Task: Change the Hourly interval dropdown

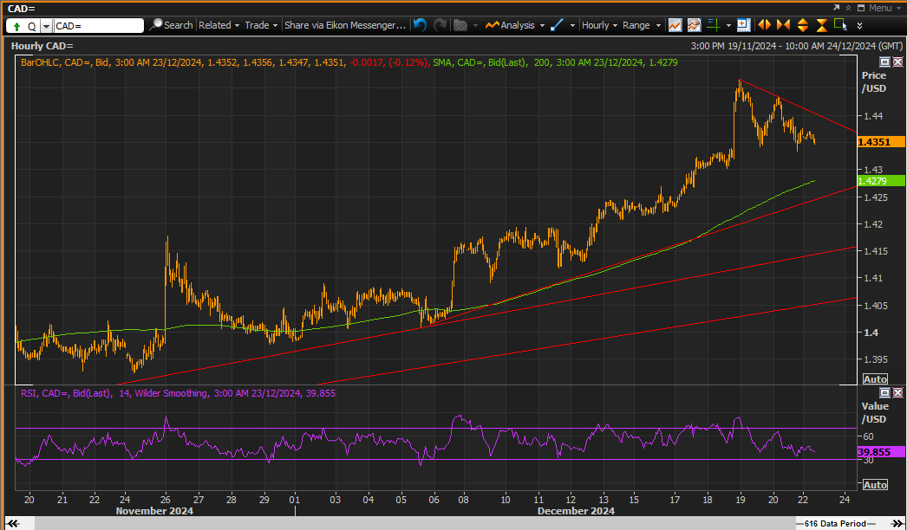Action: tap(599, 25)
